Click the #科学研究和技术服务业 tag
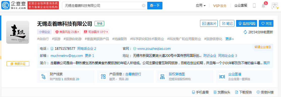Viewport: 281px width, 97px height. (x=147, y=39)
